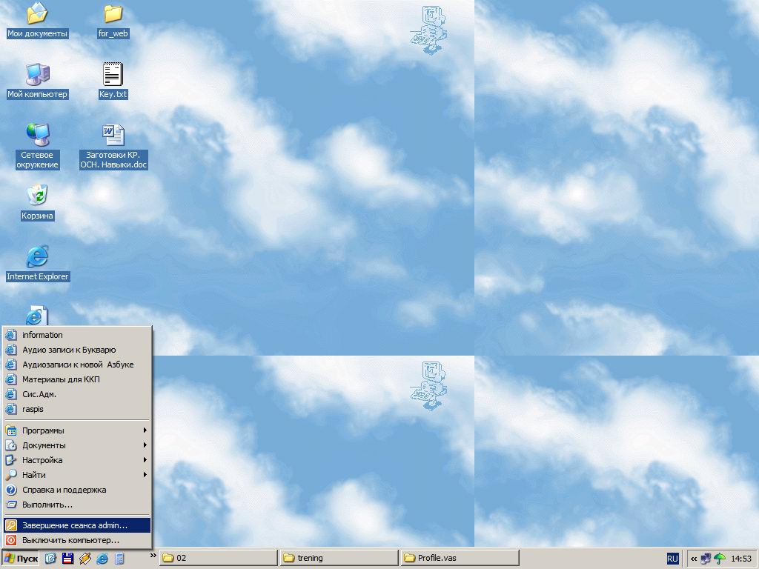Open Справка и поддержка

pyautogui.click(x=77, y=490)
